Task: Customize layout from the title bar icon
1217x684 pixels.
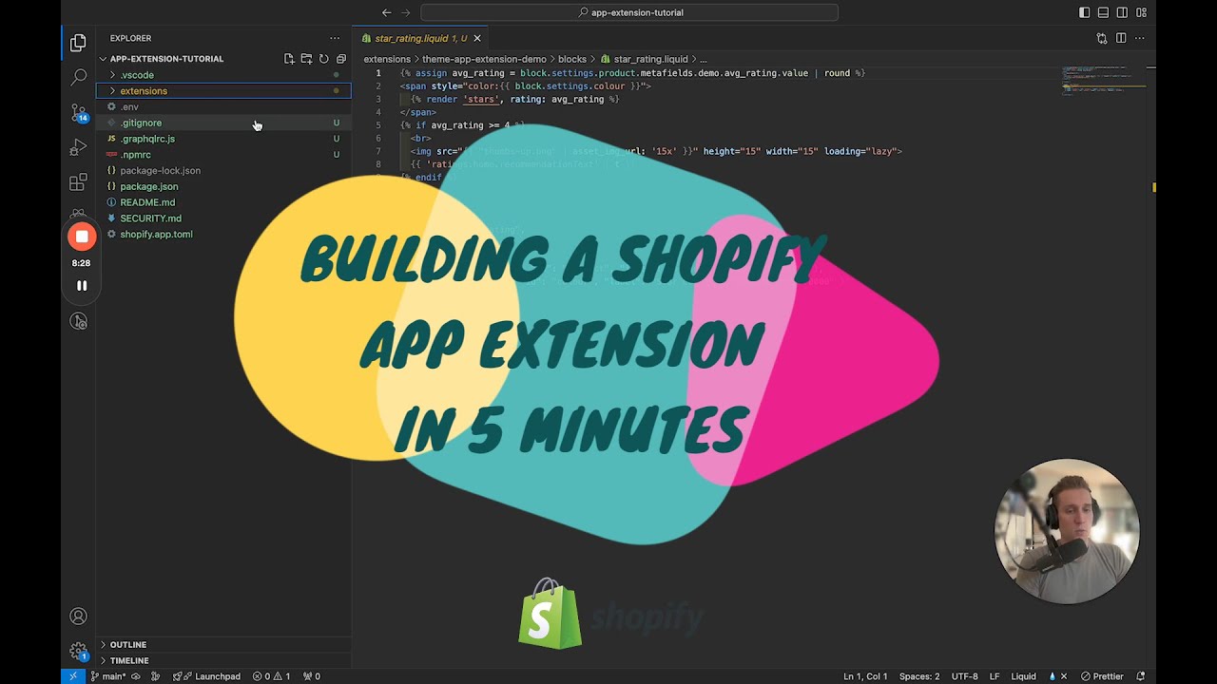Action: (x=1142, y=12)
